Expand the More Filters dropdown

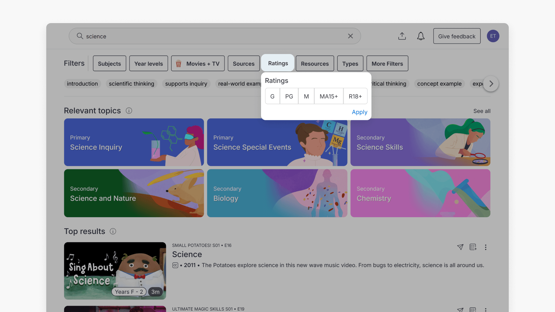pyautogui.click(x=387, y=64)
